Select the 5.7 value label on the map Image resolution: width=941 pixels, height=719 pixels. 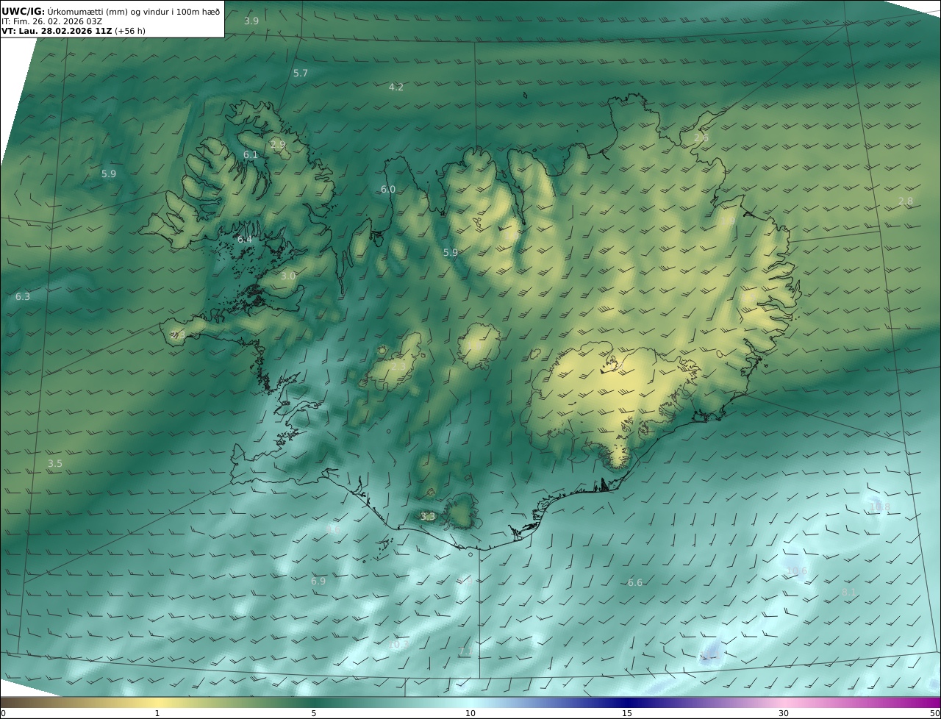(x=301, y=74)
